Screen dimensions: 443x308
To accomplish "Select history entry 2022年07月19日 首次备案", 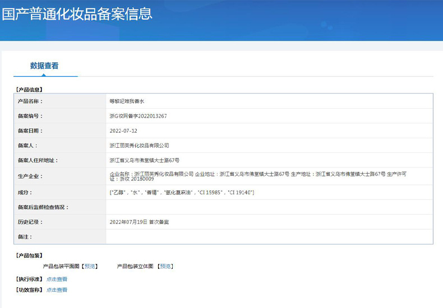I will (139, 222).
